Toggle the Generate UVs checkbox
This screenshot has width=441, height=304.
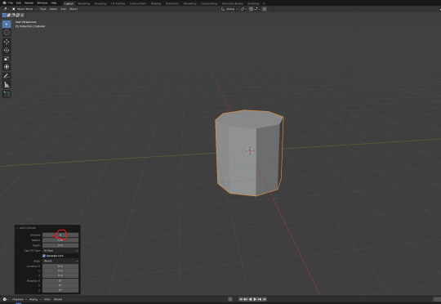coord(44,256)
